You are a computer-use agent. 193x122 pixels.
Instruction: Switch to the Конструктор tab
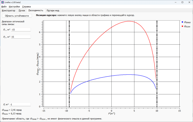[x=8, y=11]
